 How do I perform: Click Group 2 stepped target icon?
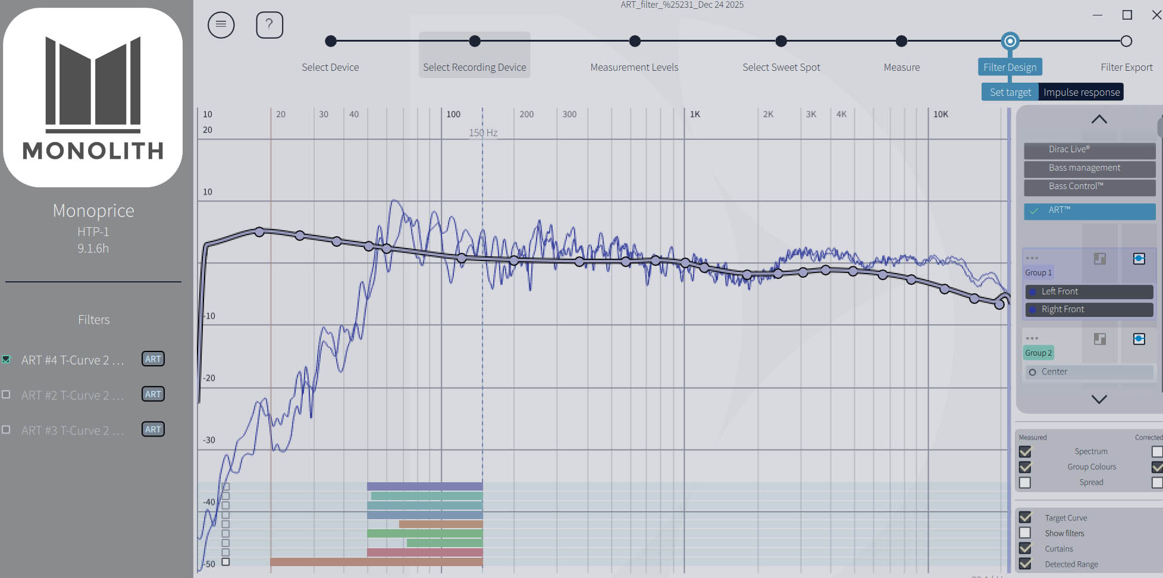point(1099,339)
